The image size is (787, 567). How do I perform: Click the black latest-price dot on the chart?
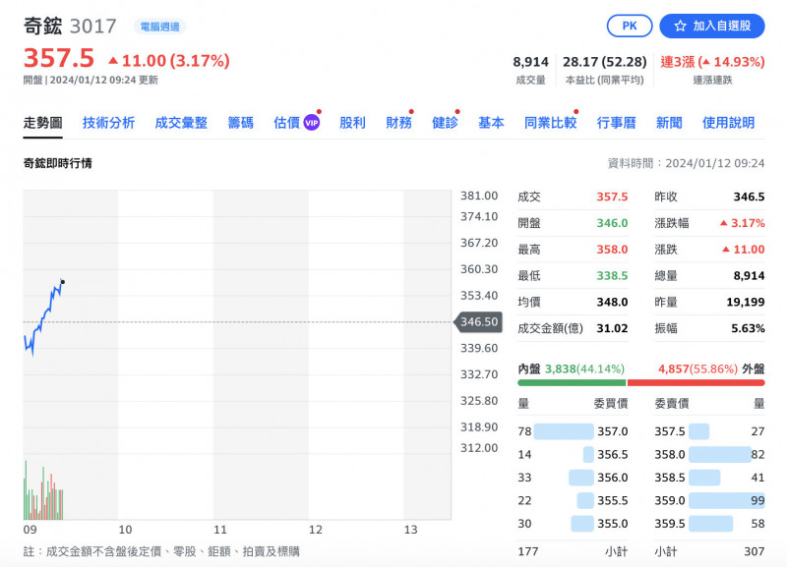[63, 282]
